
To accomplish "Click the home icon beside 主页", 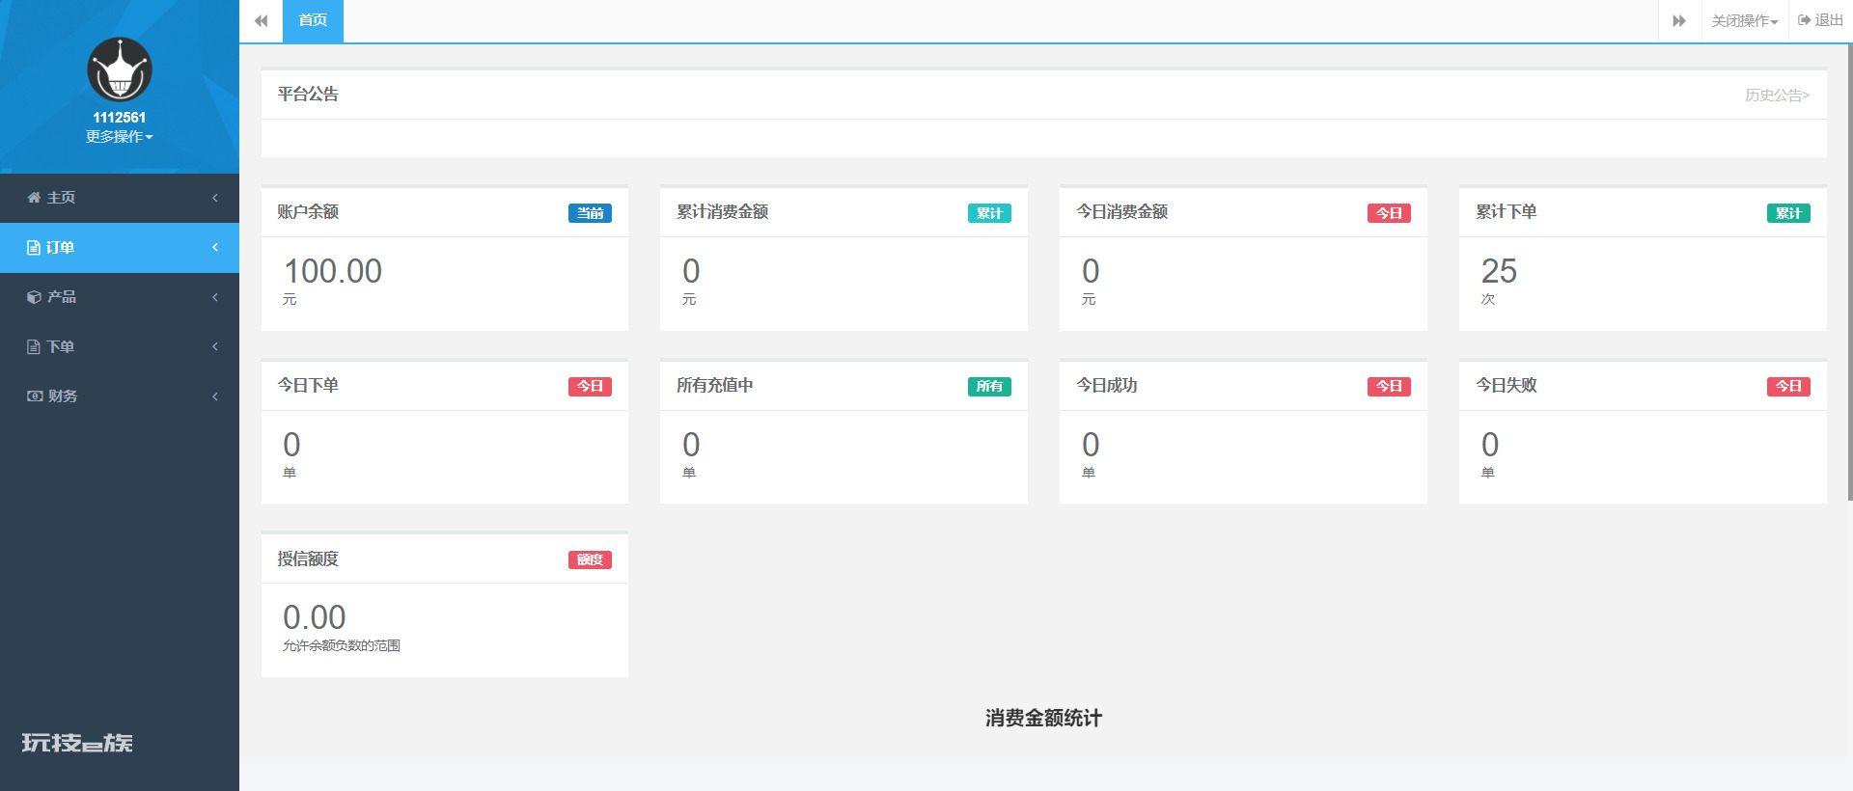I will [34, 198].
